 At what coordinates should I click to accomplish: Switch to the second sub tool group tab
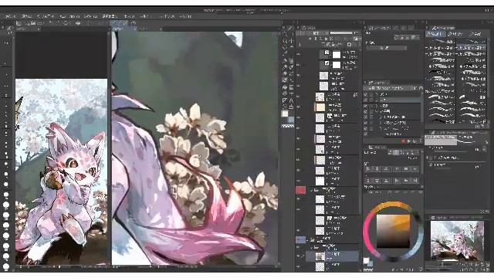click(x=455, y=34)
